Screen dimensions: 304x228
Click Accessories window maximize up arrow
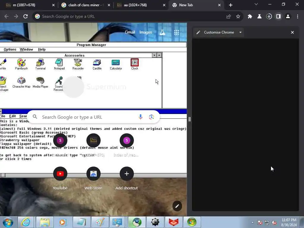tap(159, 55)
